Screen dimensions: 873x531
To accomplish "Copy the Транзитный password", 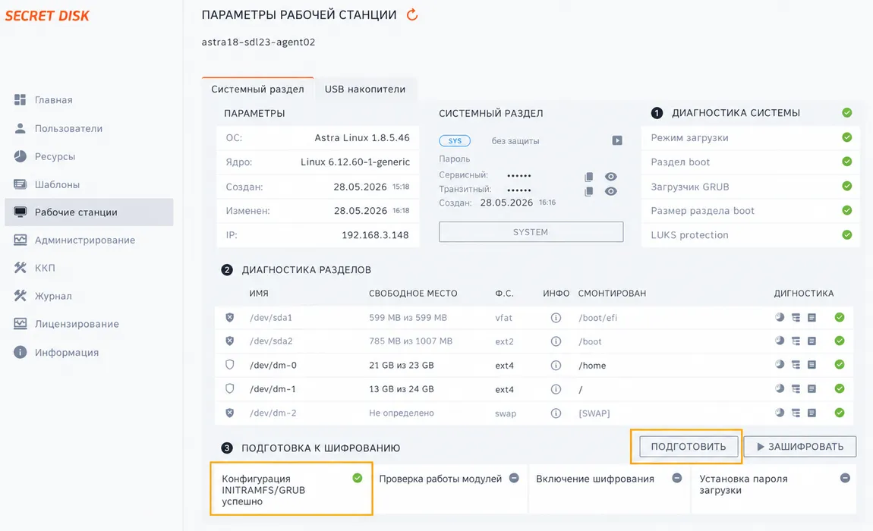I will click(x=588, y=191).
